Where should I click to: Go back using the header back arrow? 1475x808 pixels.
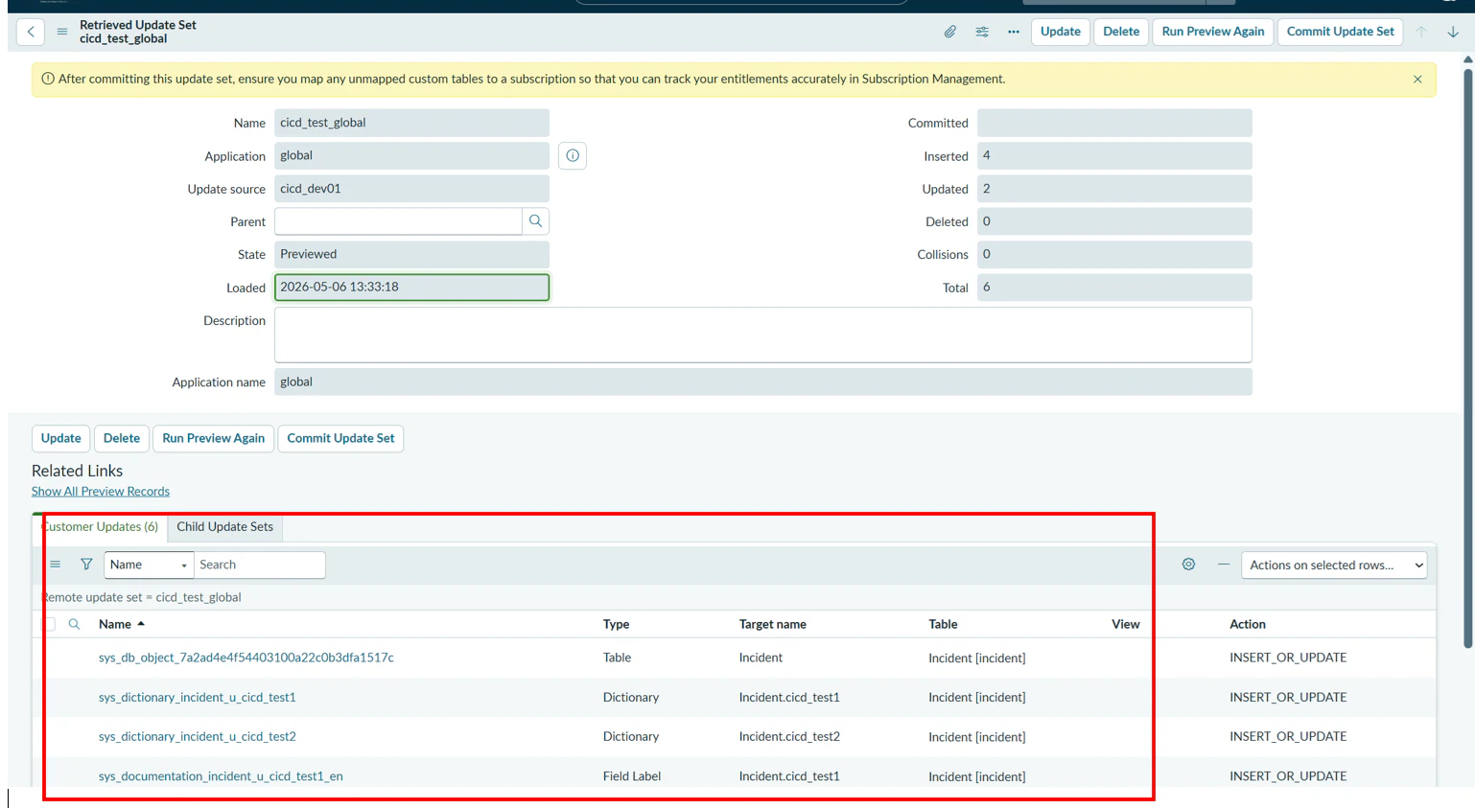(31, 32)
